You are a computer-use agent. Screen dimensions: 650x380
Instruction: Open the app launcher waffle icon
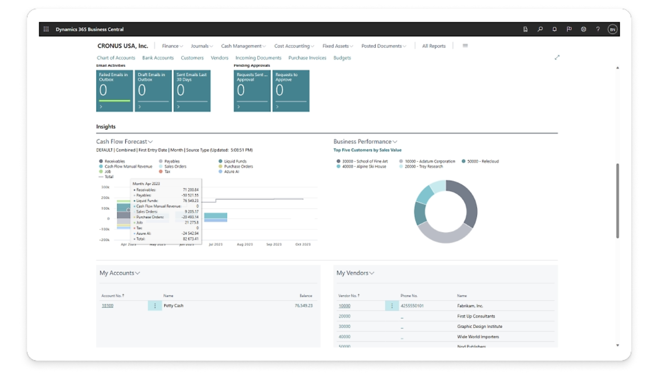coord(46,29)
